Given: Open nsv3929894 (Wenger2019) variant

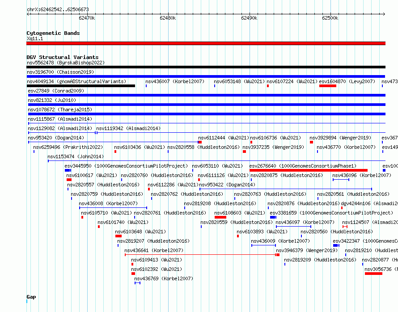Looking at the screenshot, I should pyautogui.click(x=340, y=138).
